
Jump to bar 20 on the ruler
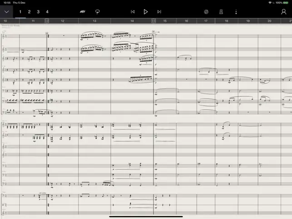coord(269,21)
